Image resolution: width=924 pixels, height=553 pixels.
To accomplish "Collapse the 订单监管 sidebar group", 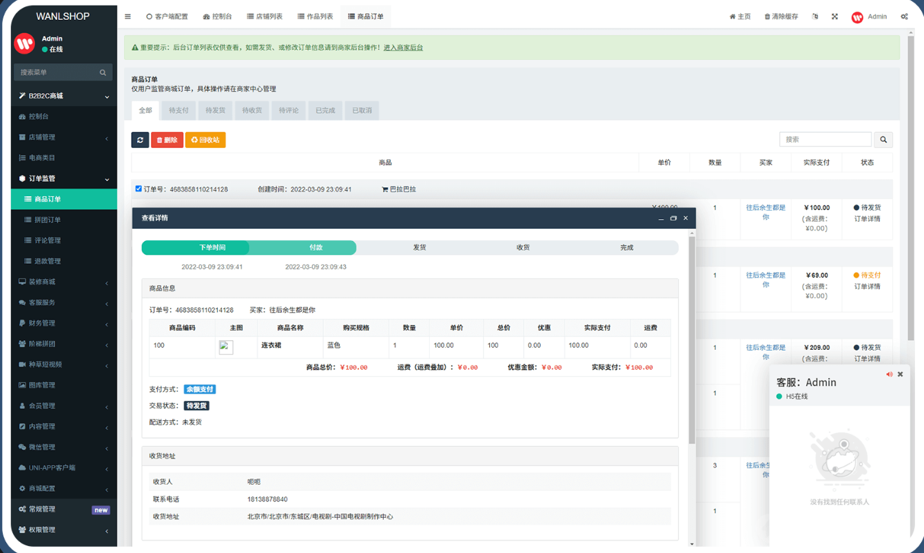I will [x=64, y=178].
